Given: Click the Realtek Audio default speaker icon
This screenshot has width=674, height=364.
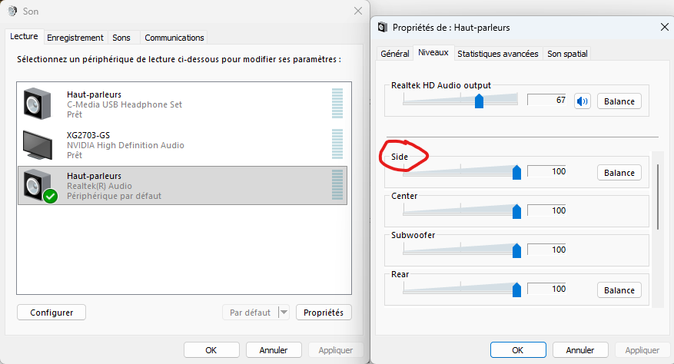Looking at the screenshot, I should pyautogui.click(x=38, y=185).
